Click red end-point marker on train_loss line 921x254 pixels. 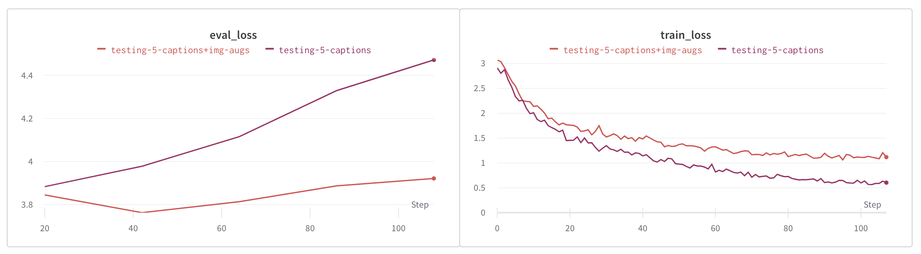[886, 157]
